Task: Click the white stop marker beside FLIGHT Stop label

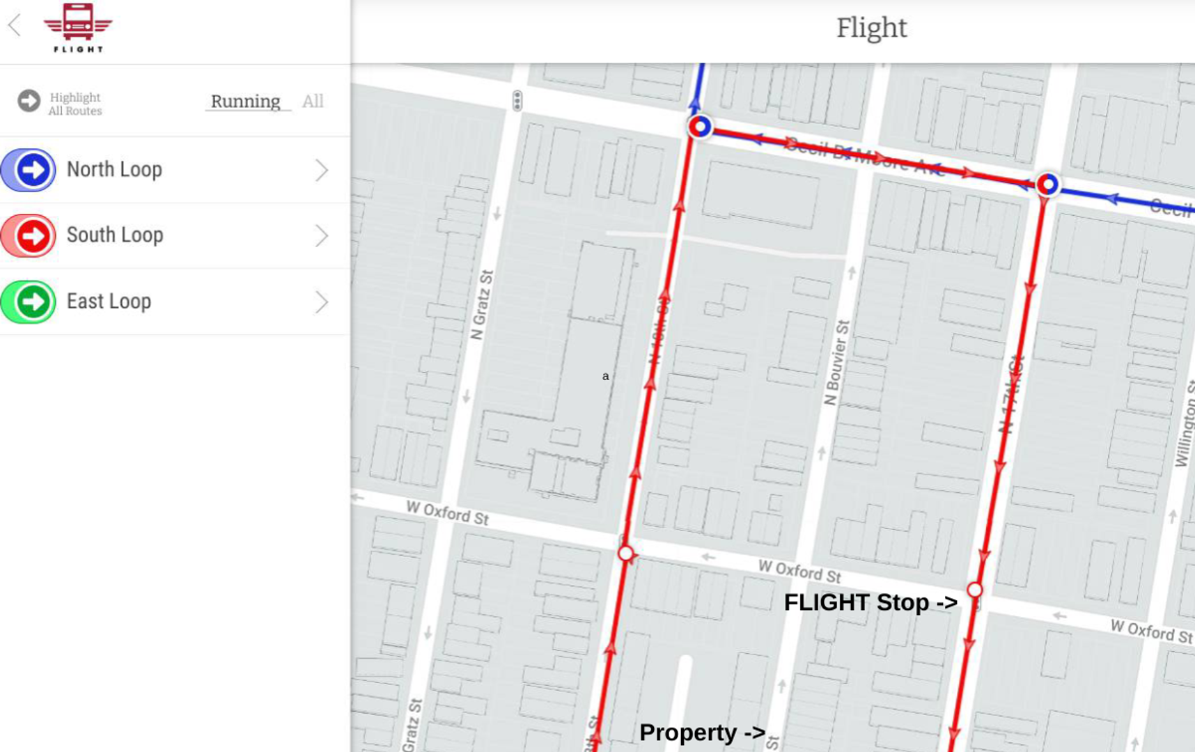Action: [975, 590]
